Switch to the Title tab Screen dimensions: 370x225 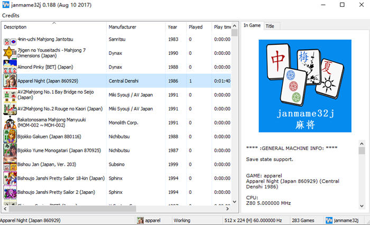(x=270, y=26)
